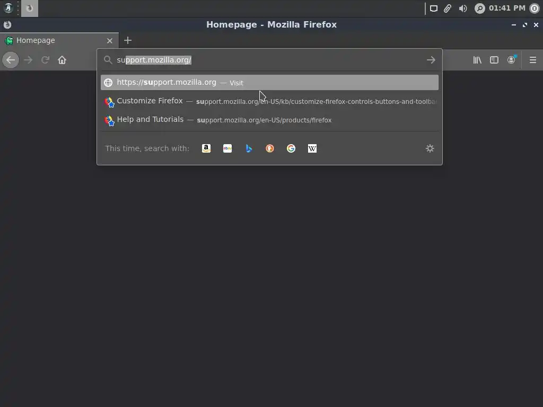This screenshot has width=543, height=407.
Task: Click the magnifier icon in the address bar
Action: point(108,60)
